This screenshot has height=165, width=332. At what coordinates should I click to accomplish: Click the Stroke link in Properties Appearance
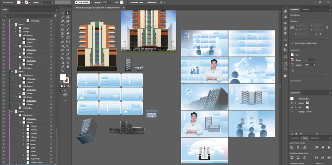click(298, 60)
